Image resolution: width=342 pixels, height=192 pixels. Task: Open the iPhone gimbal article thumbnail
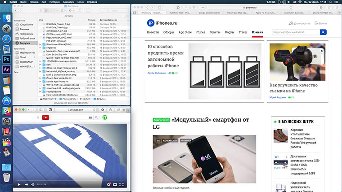[297, 62]
